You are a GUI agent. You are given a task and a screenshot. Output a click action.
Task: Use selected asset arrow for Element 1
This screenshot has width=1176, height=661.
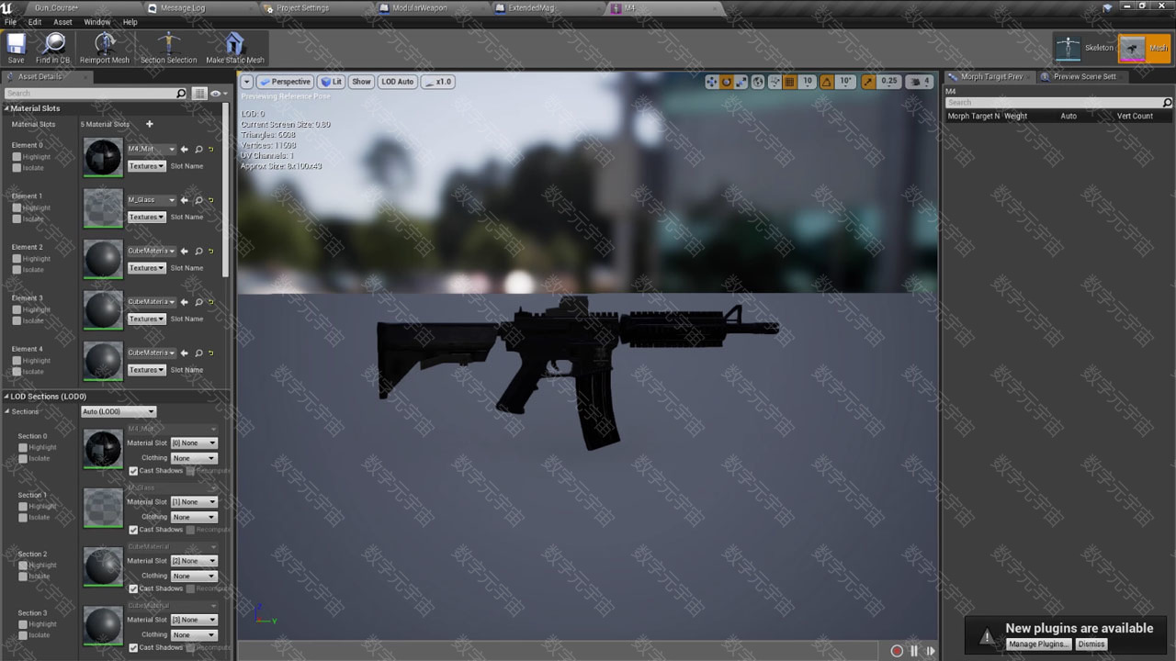[185, 200]
